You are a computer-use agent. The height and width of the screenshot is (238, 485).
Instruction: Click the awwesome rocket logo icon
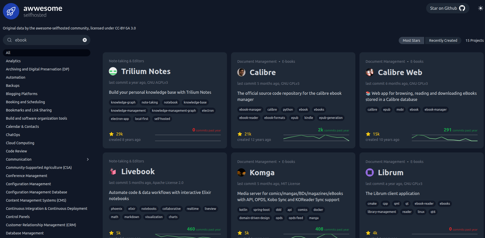point(11,11)
